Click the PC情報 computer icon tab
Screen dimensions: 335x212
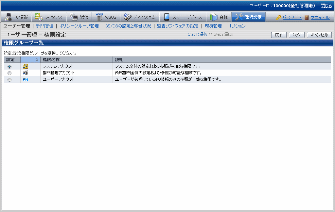pos(16,17)
